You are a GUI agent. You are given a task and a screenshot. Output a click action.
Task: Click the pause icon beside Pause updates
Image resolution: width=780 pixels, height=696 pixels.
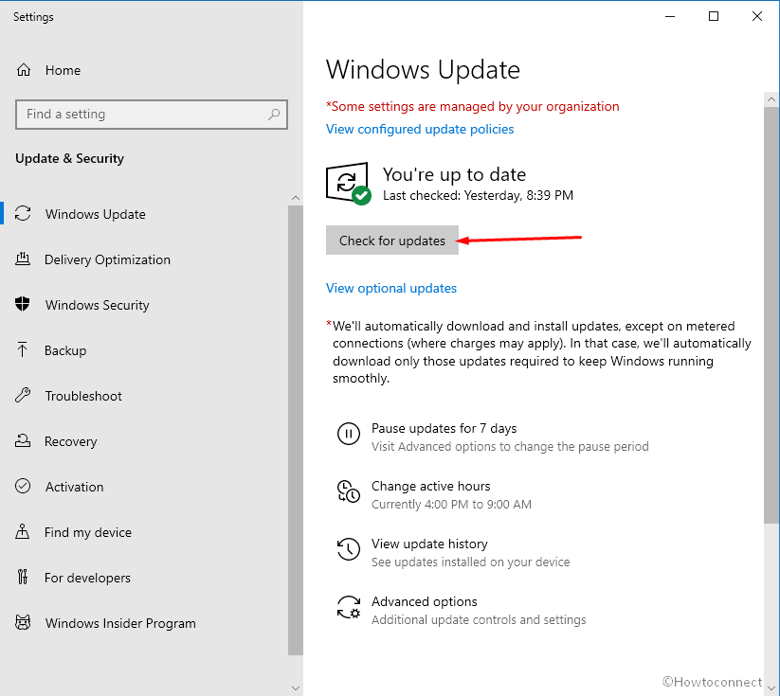coord(348,434)
